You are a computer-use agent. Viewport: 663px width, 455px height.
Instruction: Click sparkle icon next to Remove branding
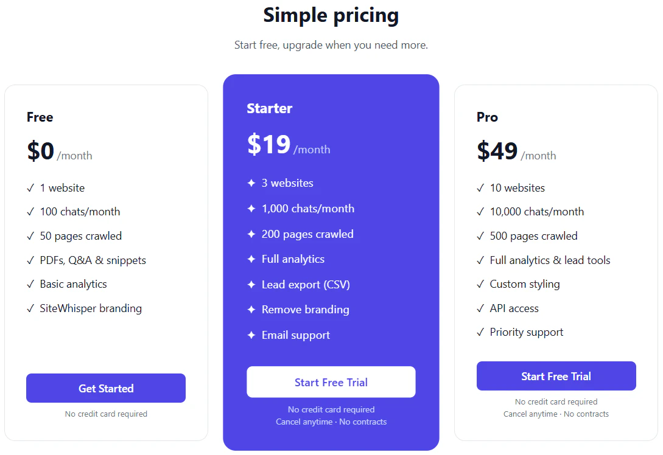[251, 309]
